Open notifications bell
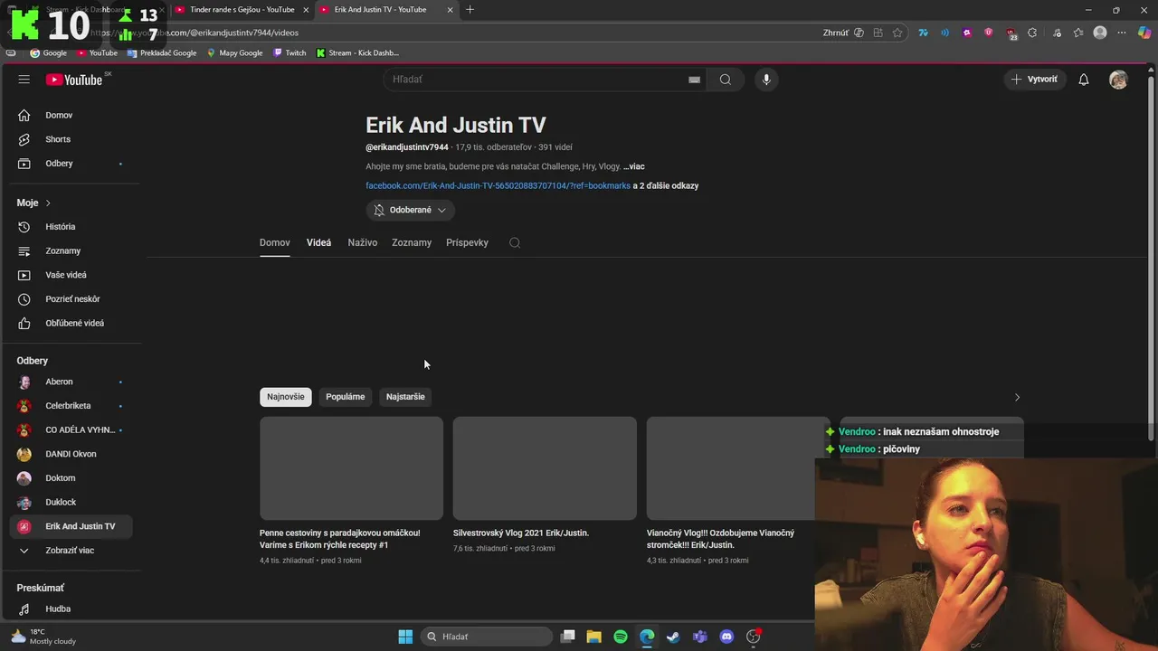The image size is (1158, 651). pos(1083,80)
